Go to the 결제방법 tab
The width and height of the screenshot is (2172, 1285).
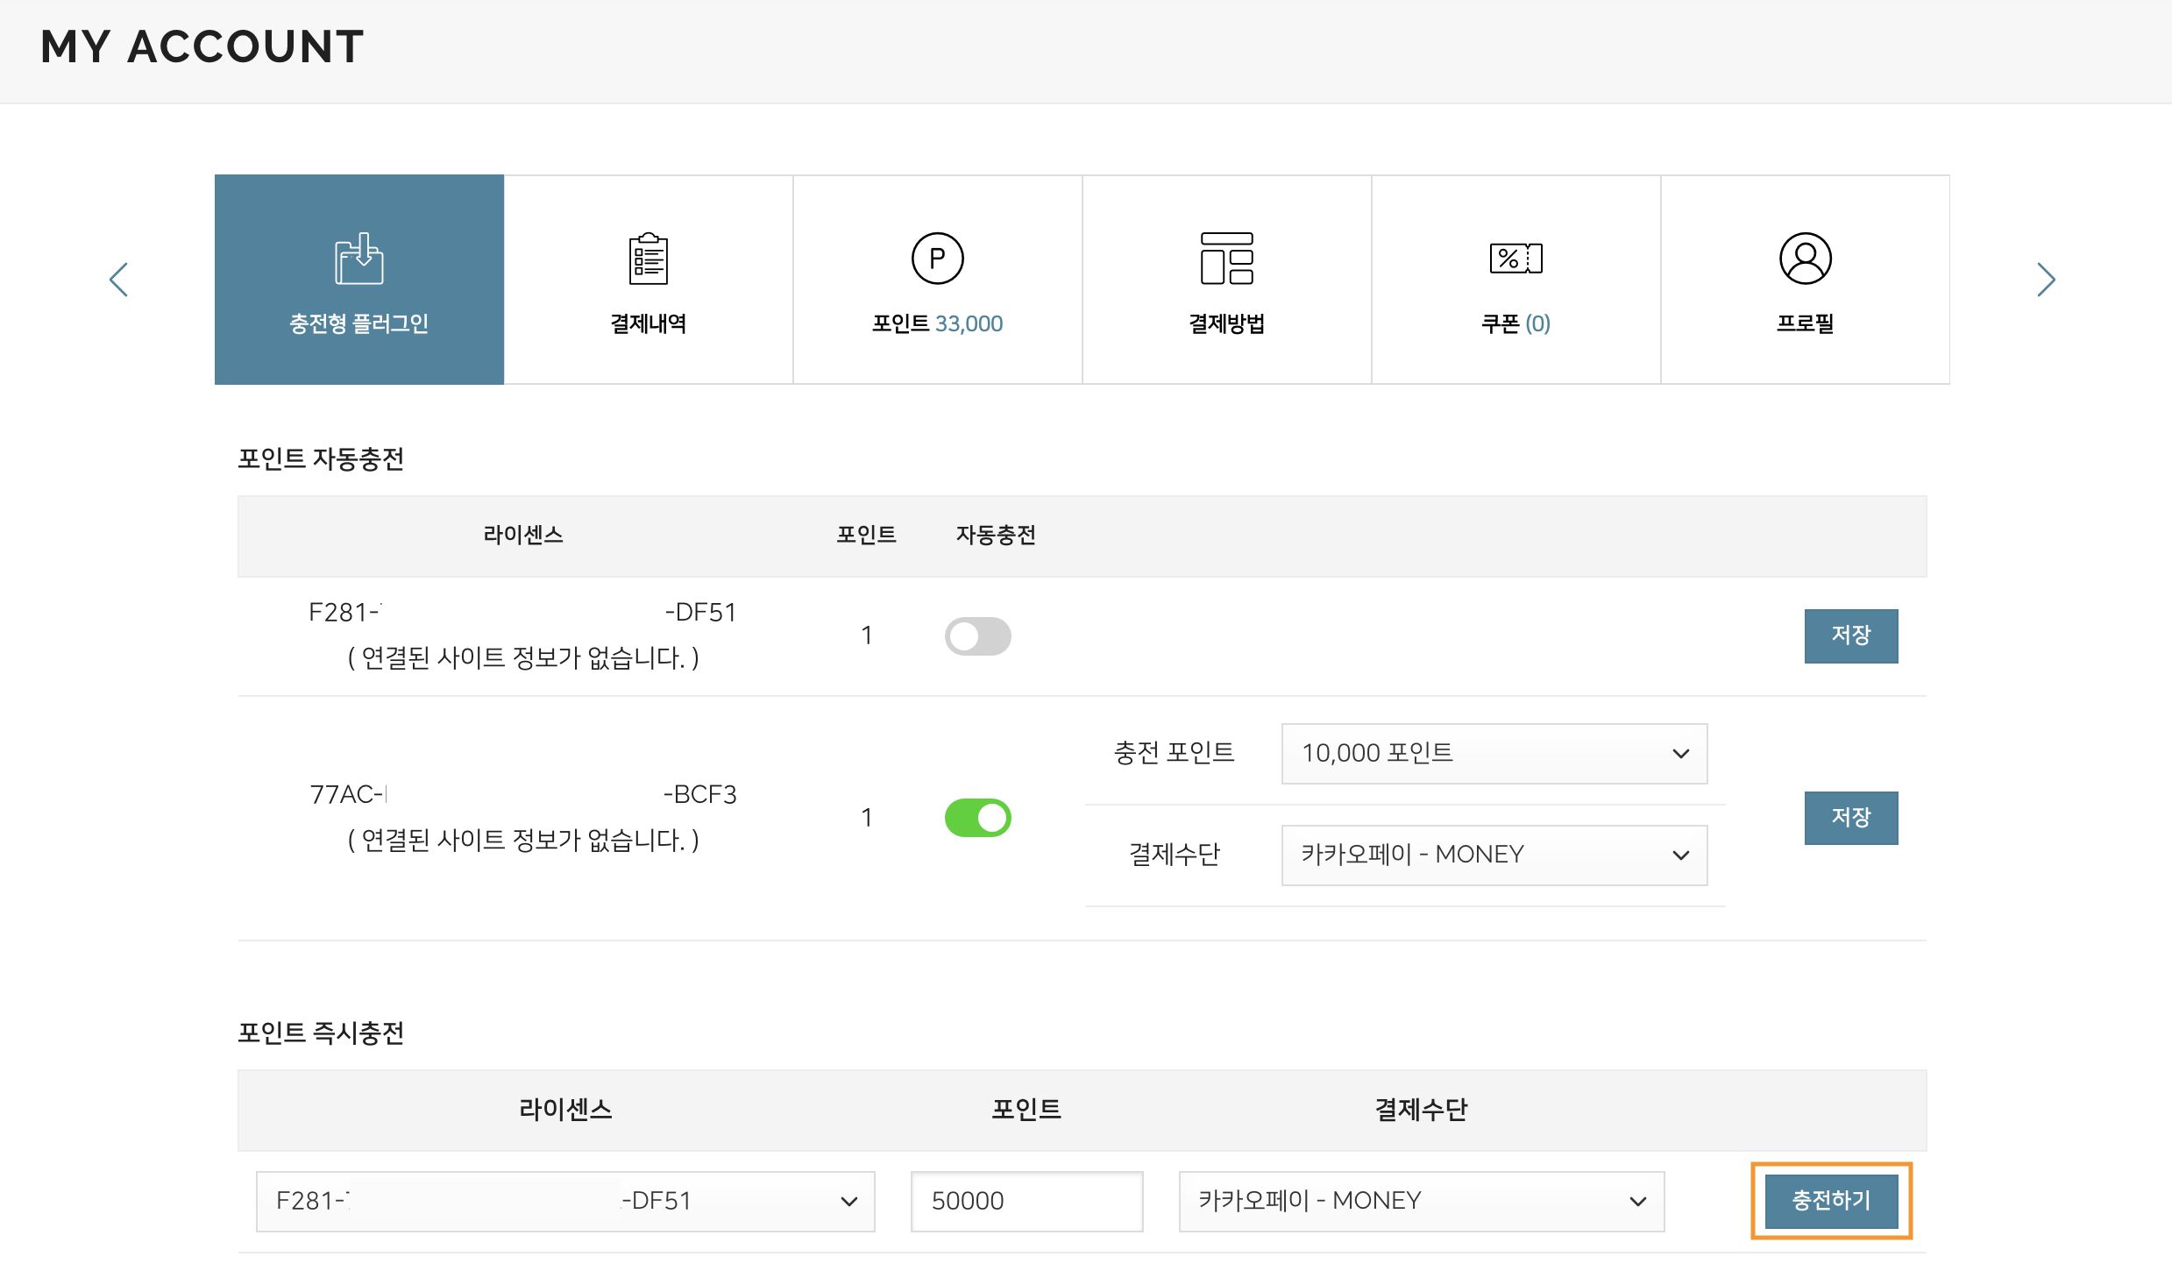(1227, 280)
